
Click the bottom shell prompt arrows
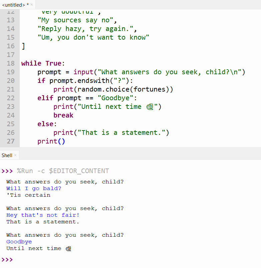(7, 259)
